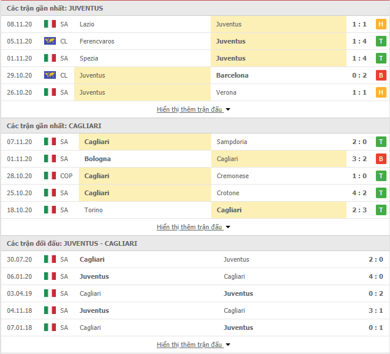This screenshot has height=354, width=390.
Task: Click the 2 : 0 score for Cagliari-Juventus 30.07.20
Action: pyautogui.click(x=375, y=259)
